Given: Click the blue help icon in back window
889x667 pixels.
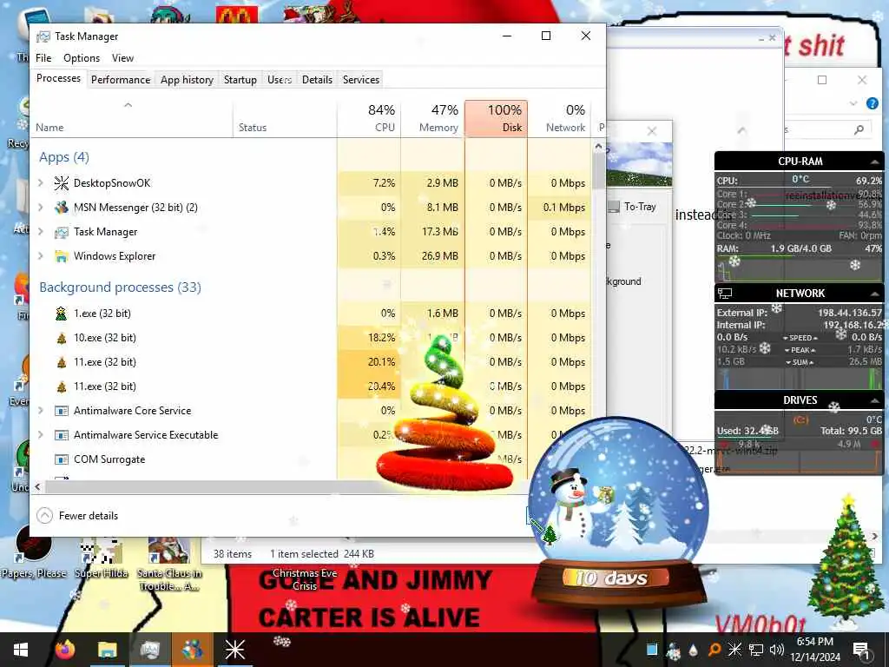Looking at the screenshot, I should pyautogui.click(x=872, y=104).
